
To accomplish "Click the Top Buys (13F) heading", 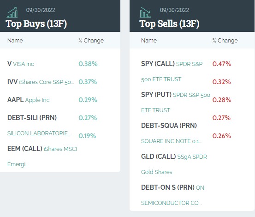I will (36, 24).
